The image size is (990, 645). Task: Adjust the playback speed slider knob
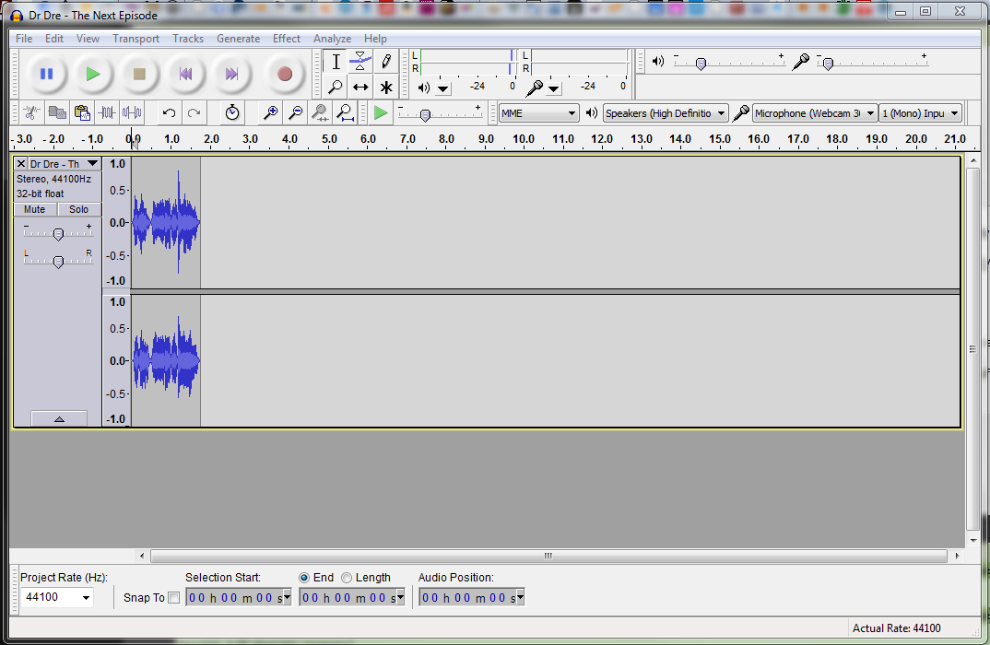426,115
